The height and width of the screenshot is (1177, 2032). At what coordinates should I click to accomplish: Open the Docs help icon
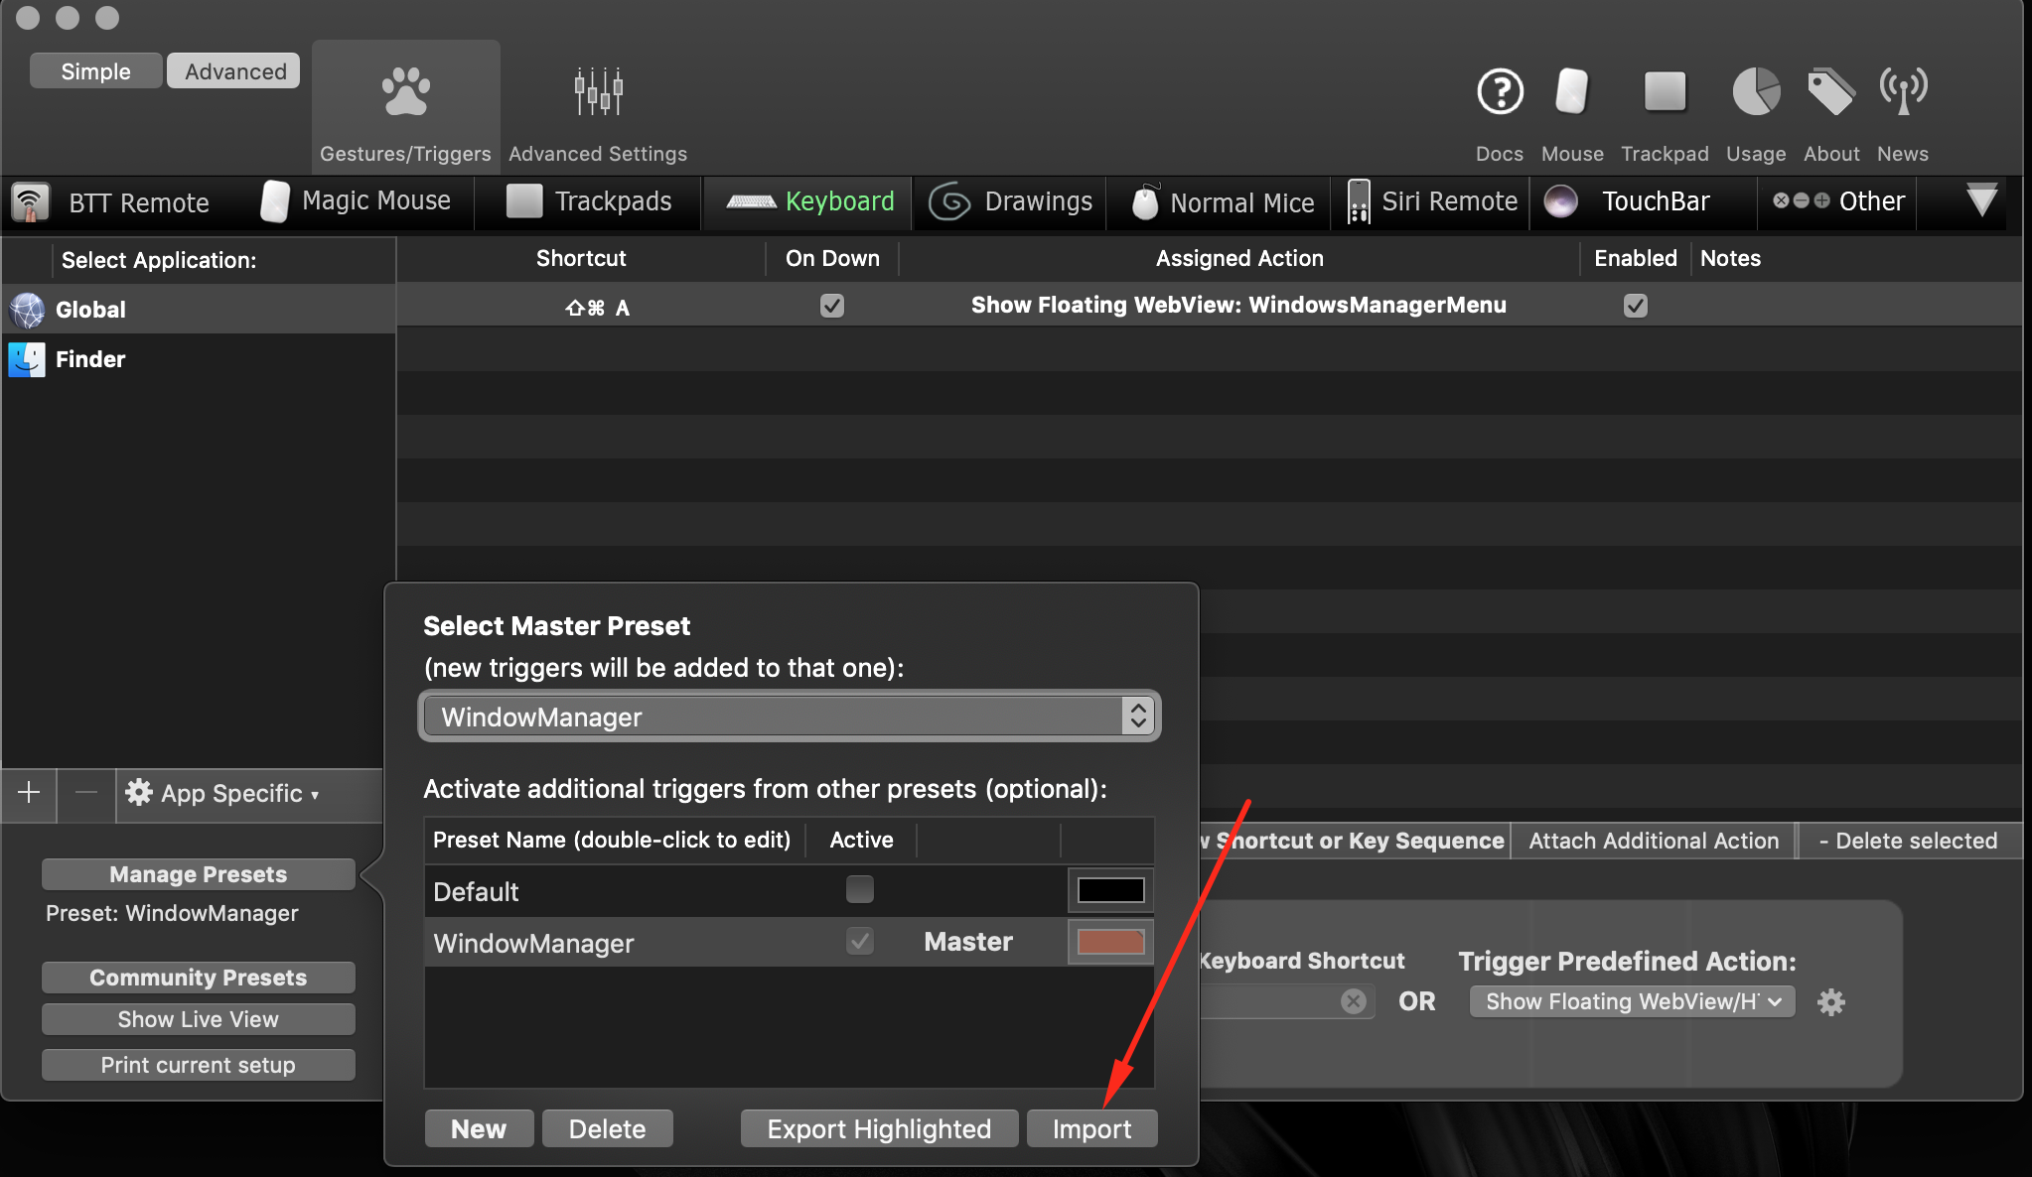pos(1500,93)
